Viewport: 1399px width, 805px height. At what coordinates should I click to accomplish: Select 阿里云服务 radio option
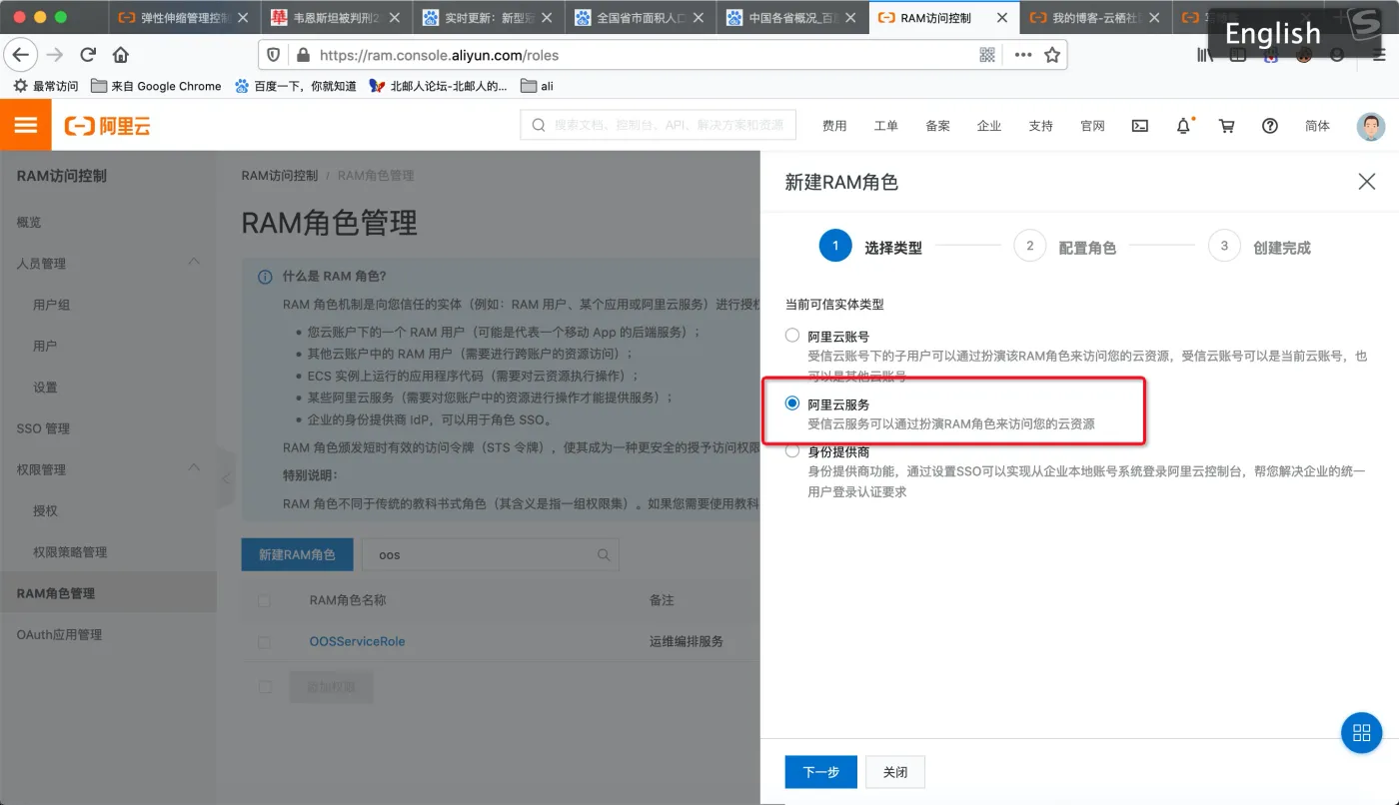792,403
